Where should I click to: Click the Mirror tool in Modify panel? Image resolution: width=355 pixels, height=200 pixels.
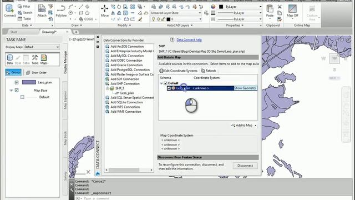[113, 13]
